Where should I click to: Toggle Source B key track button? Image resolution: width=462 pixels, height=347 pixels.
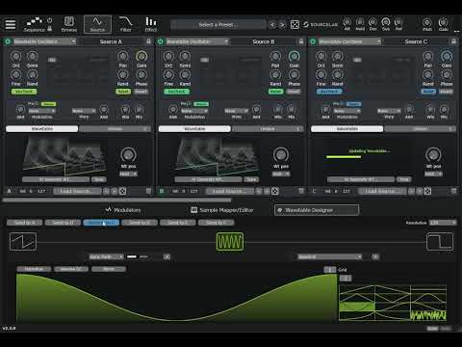pos(177,92)
